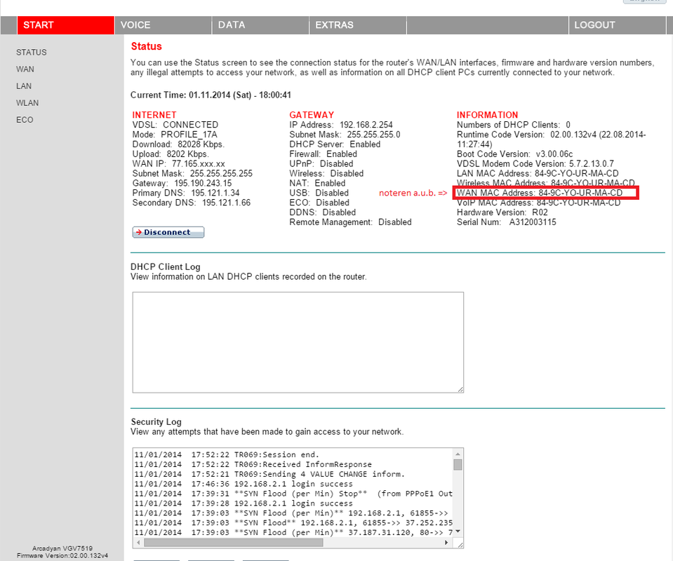The image size is (673, 561).
Task: Click the INFORMATION section heading
Action: pos(487,115)
